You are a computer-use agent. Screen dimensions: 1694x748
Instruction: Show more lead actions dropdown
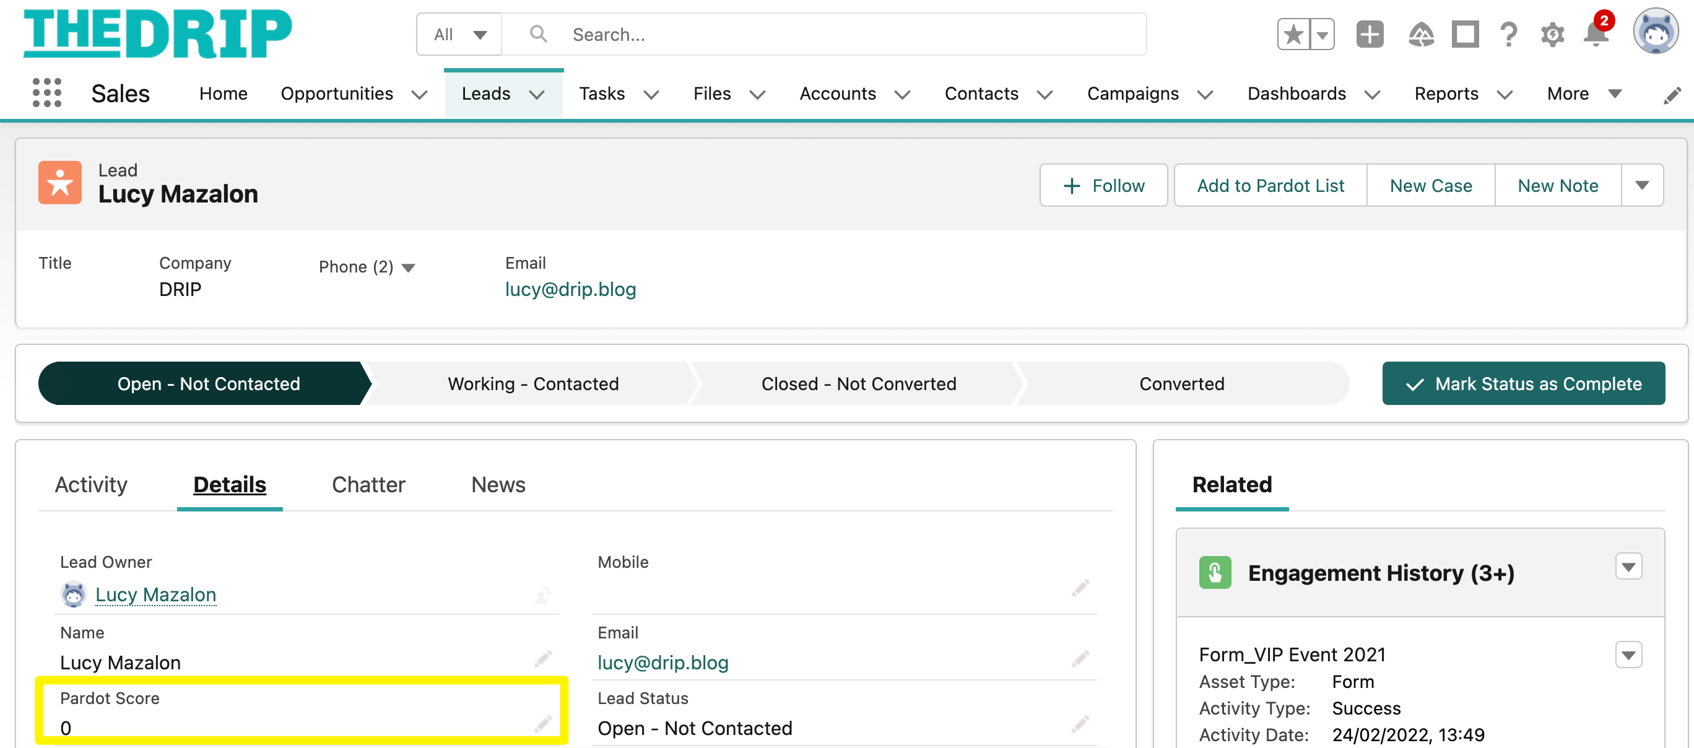click(x=1642, y=185)
